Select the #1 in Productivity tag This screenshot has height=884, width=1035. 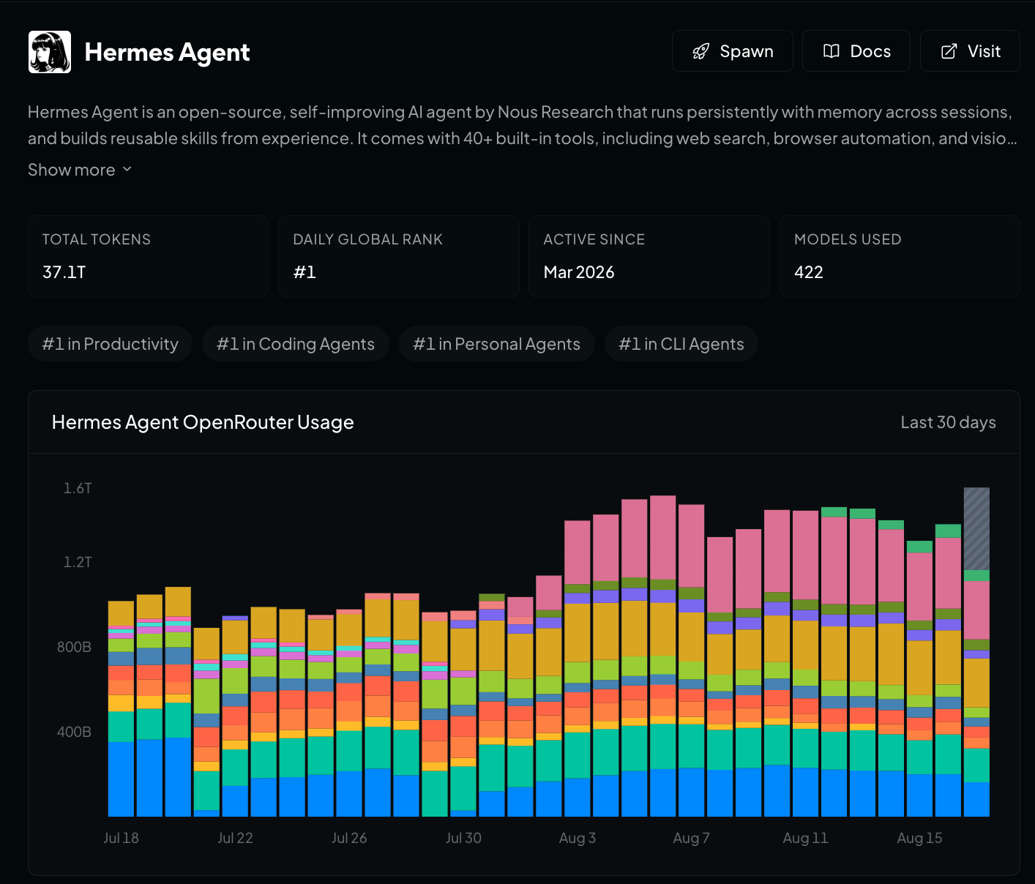tap(111, 344)
